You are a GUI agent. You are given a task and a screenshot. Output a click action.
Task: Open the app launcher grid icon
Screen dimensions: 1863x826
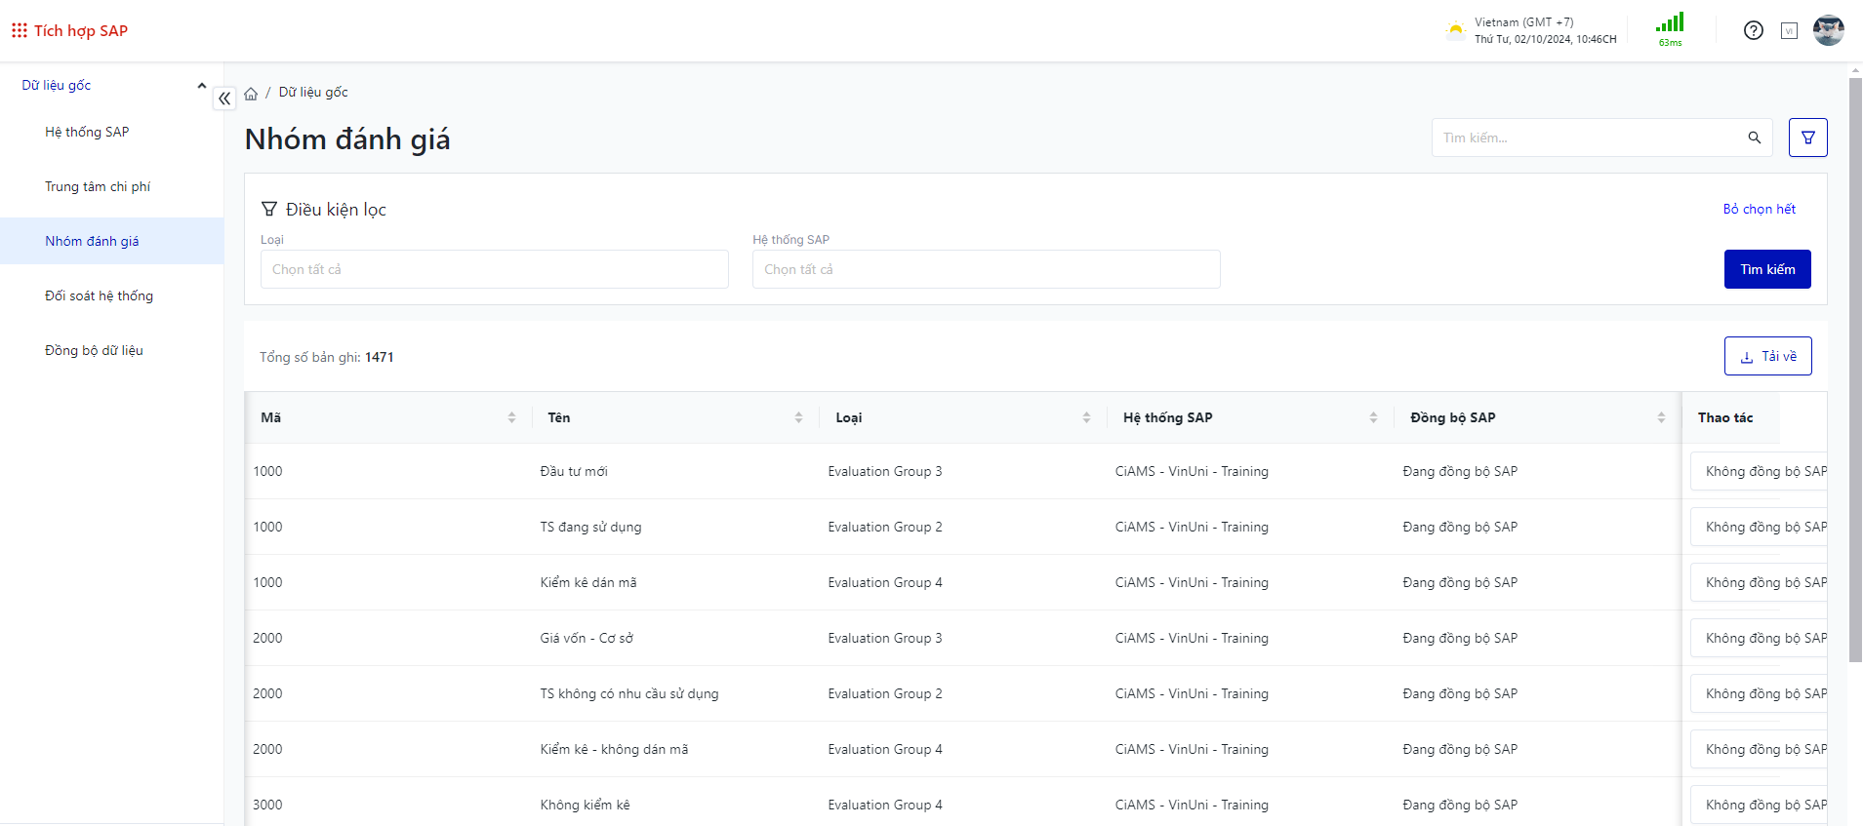pos(19,30)
